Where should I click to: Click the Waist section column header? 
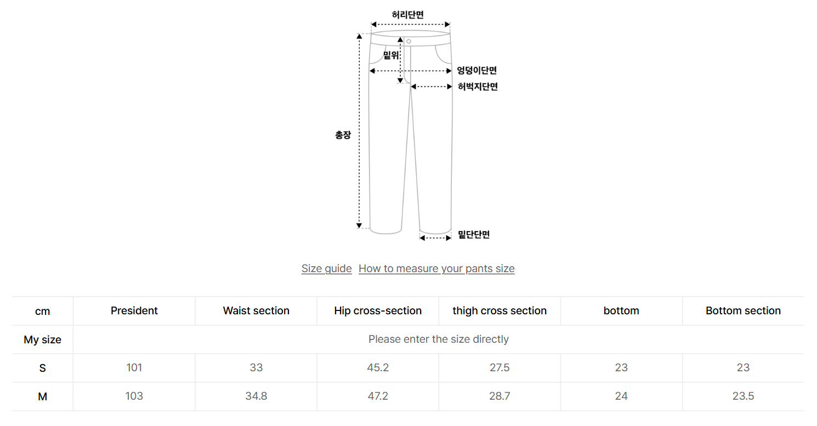click(x=256, y=311)
